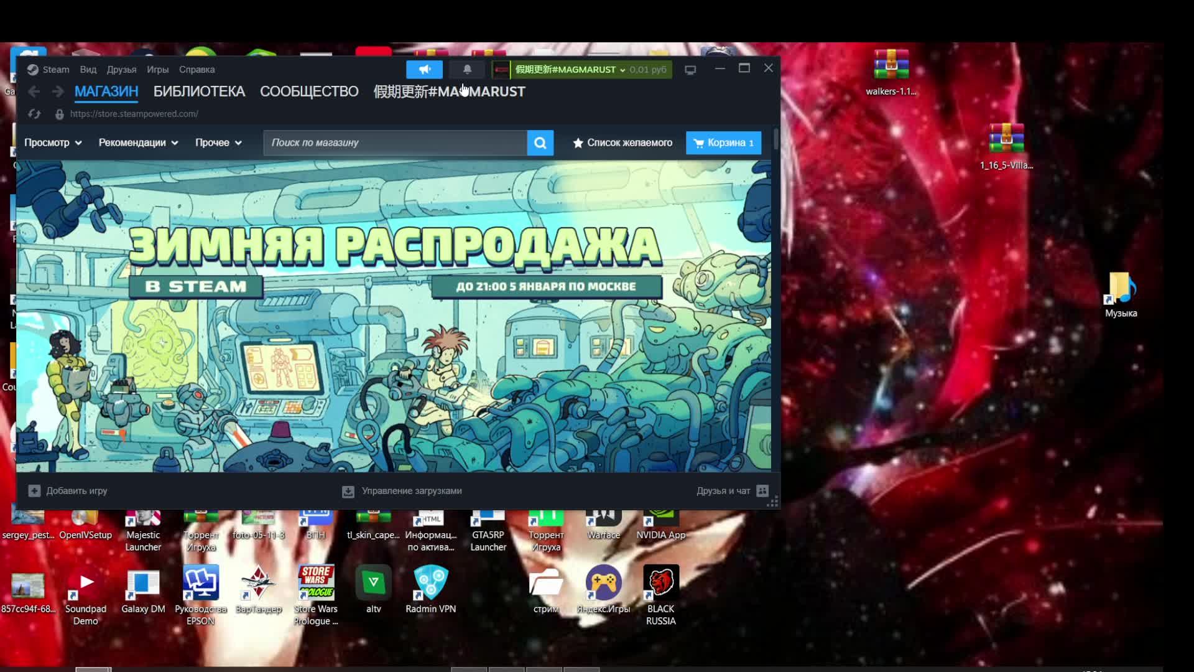Open the notifications bell icon
The height and width of the screenshot is (672, 1194).
point(467,70)
